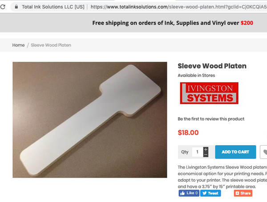Click the free shipping promo banner

coord(173,23)
